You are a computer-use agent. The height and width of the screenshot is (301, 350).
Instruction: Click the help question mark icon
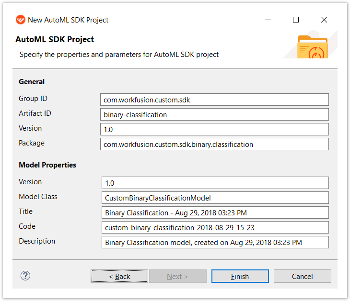coord(25,276)
